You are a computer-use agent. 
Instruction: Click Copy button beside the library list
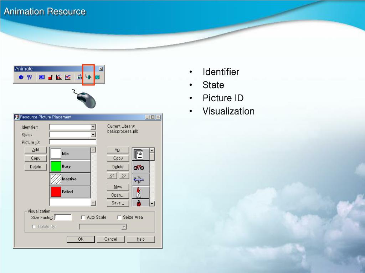tap(118, 158)
